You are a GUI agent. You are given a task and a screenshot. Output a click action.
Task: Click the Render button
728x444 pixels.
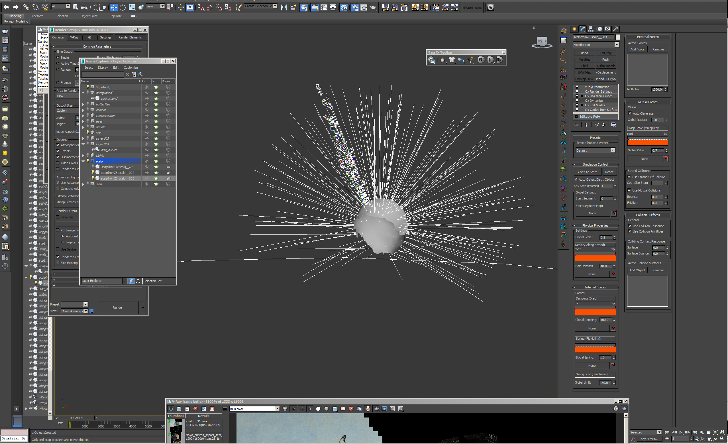(x=118, y=307)
